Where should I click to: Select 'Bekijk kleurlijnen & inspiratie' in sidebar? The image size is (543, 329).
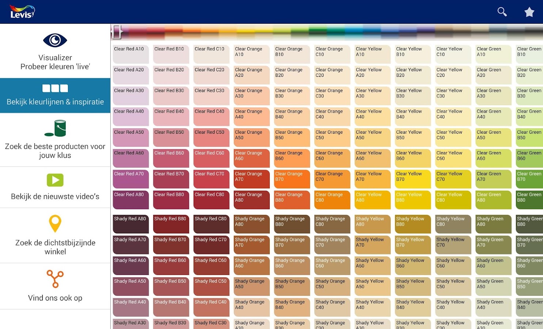pyautogui.click(x=55, y=101)
